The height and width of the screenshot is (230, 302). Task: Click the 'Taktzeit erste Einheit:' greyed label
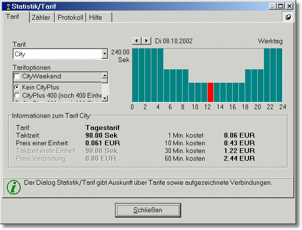point(46,151)
